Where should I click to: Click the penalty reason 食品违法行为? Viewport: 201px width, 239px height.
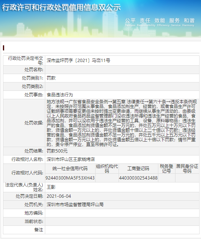coord(60,95)
